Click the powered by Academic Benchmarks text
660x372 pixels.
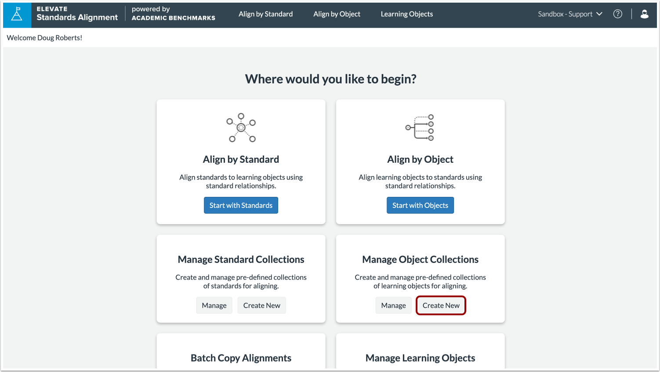click(173, 14)
